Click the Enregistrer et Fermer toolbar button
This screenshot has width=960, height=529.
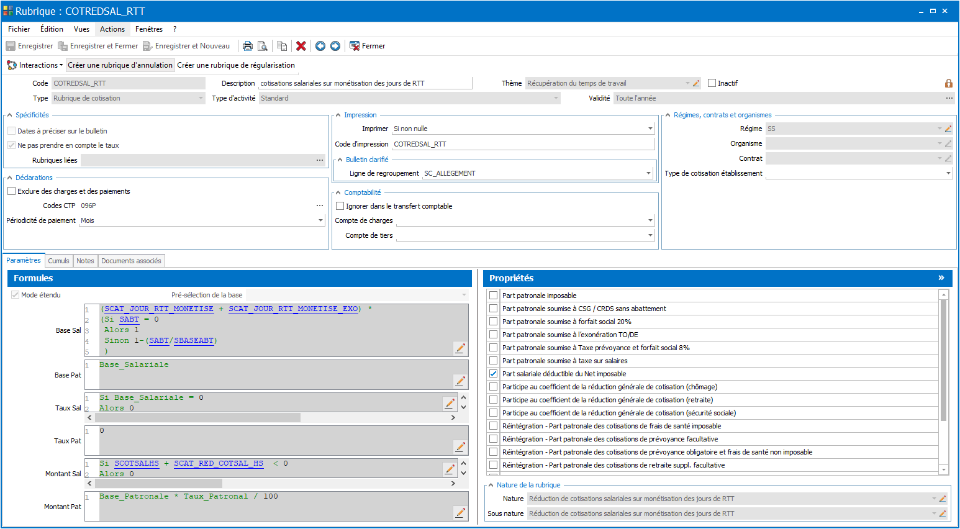(98, 46)
